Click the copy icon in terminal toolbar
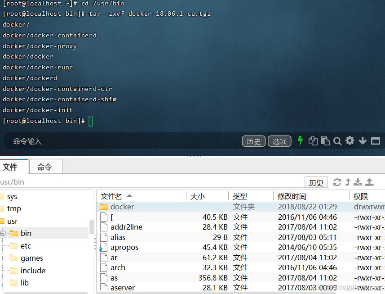The width and height of the screenshot is (385, 294). pos(313,141)
